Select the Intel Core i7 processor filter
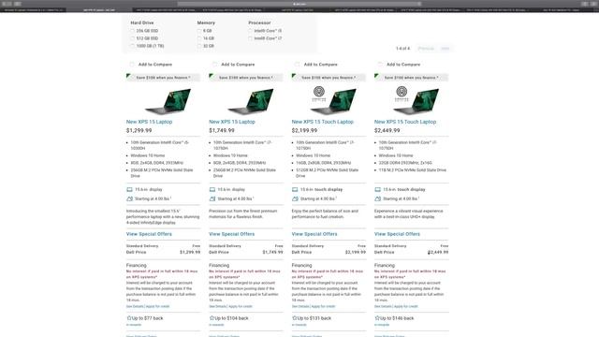599x337 pixels. point(250,38)
